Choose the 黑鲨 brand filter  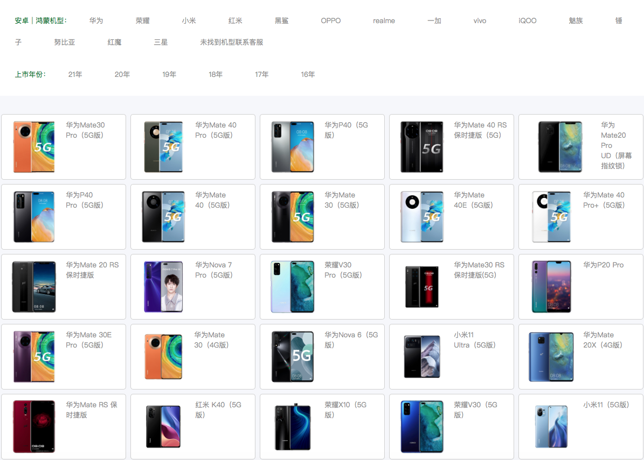click(281, 20)
